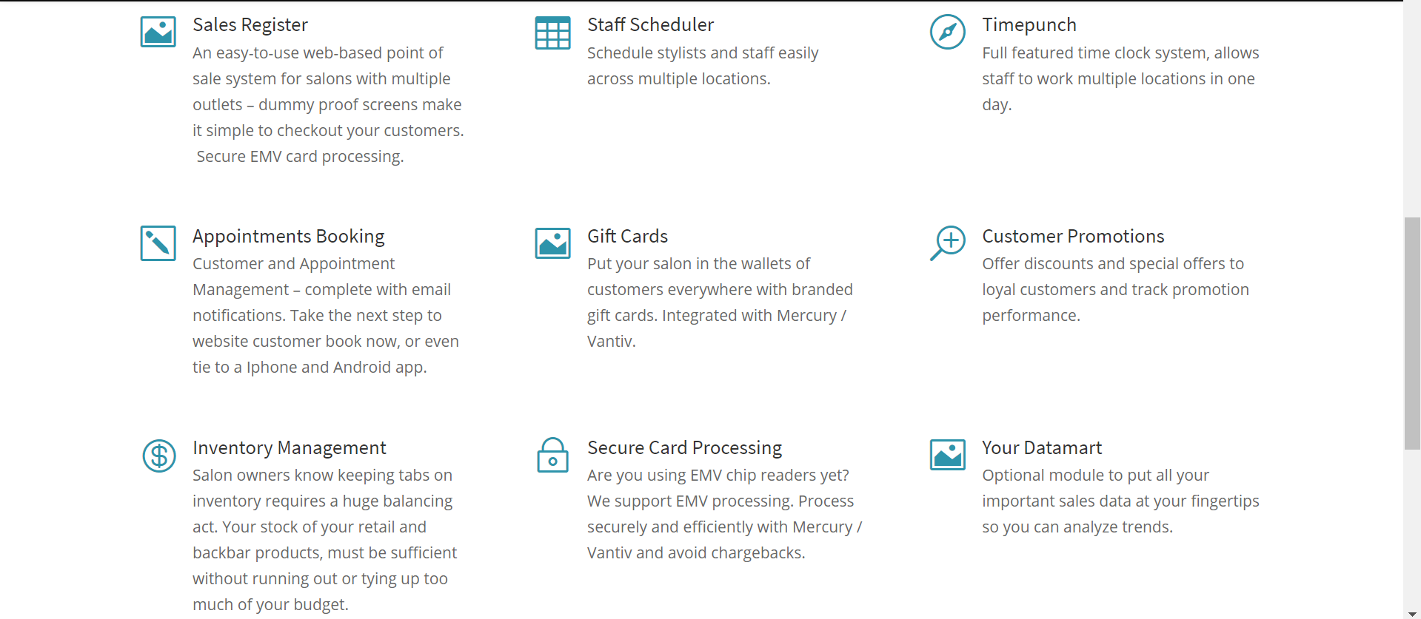Click the Gift Cards picture icon
Viewport: 1421px width, 619px height.
[x=552, y=243]
